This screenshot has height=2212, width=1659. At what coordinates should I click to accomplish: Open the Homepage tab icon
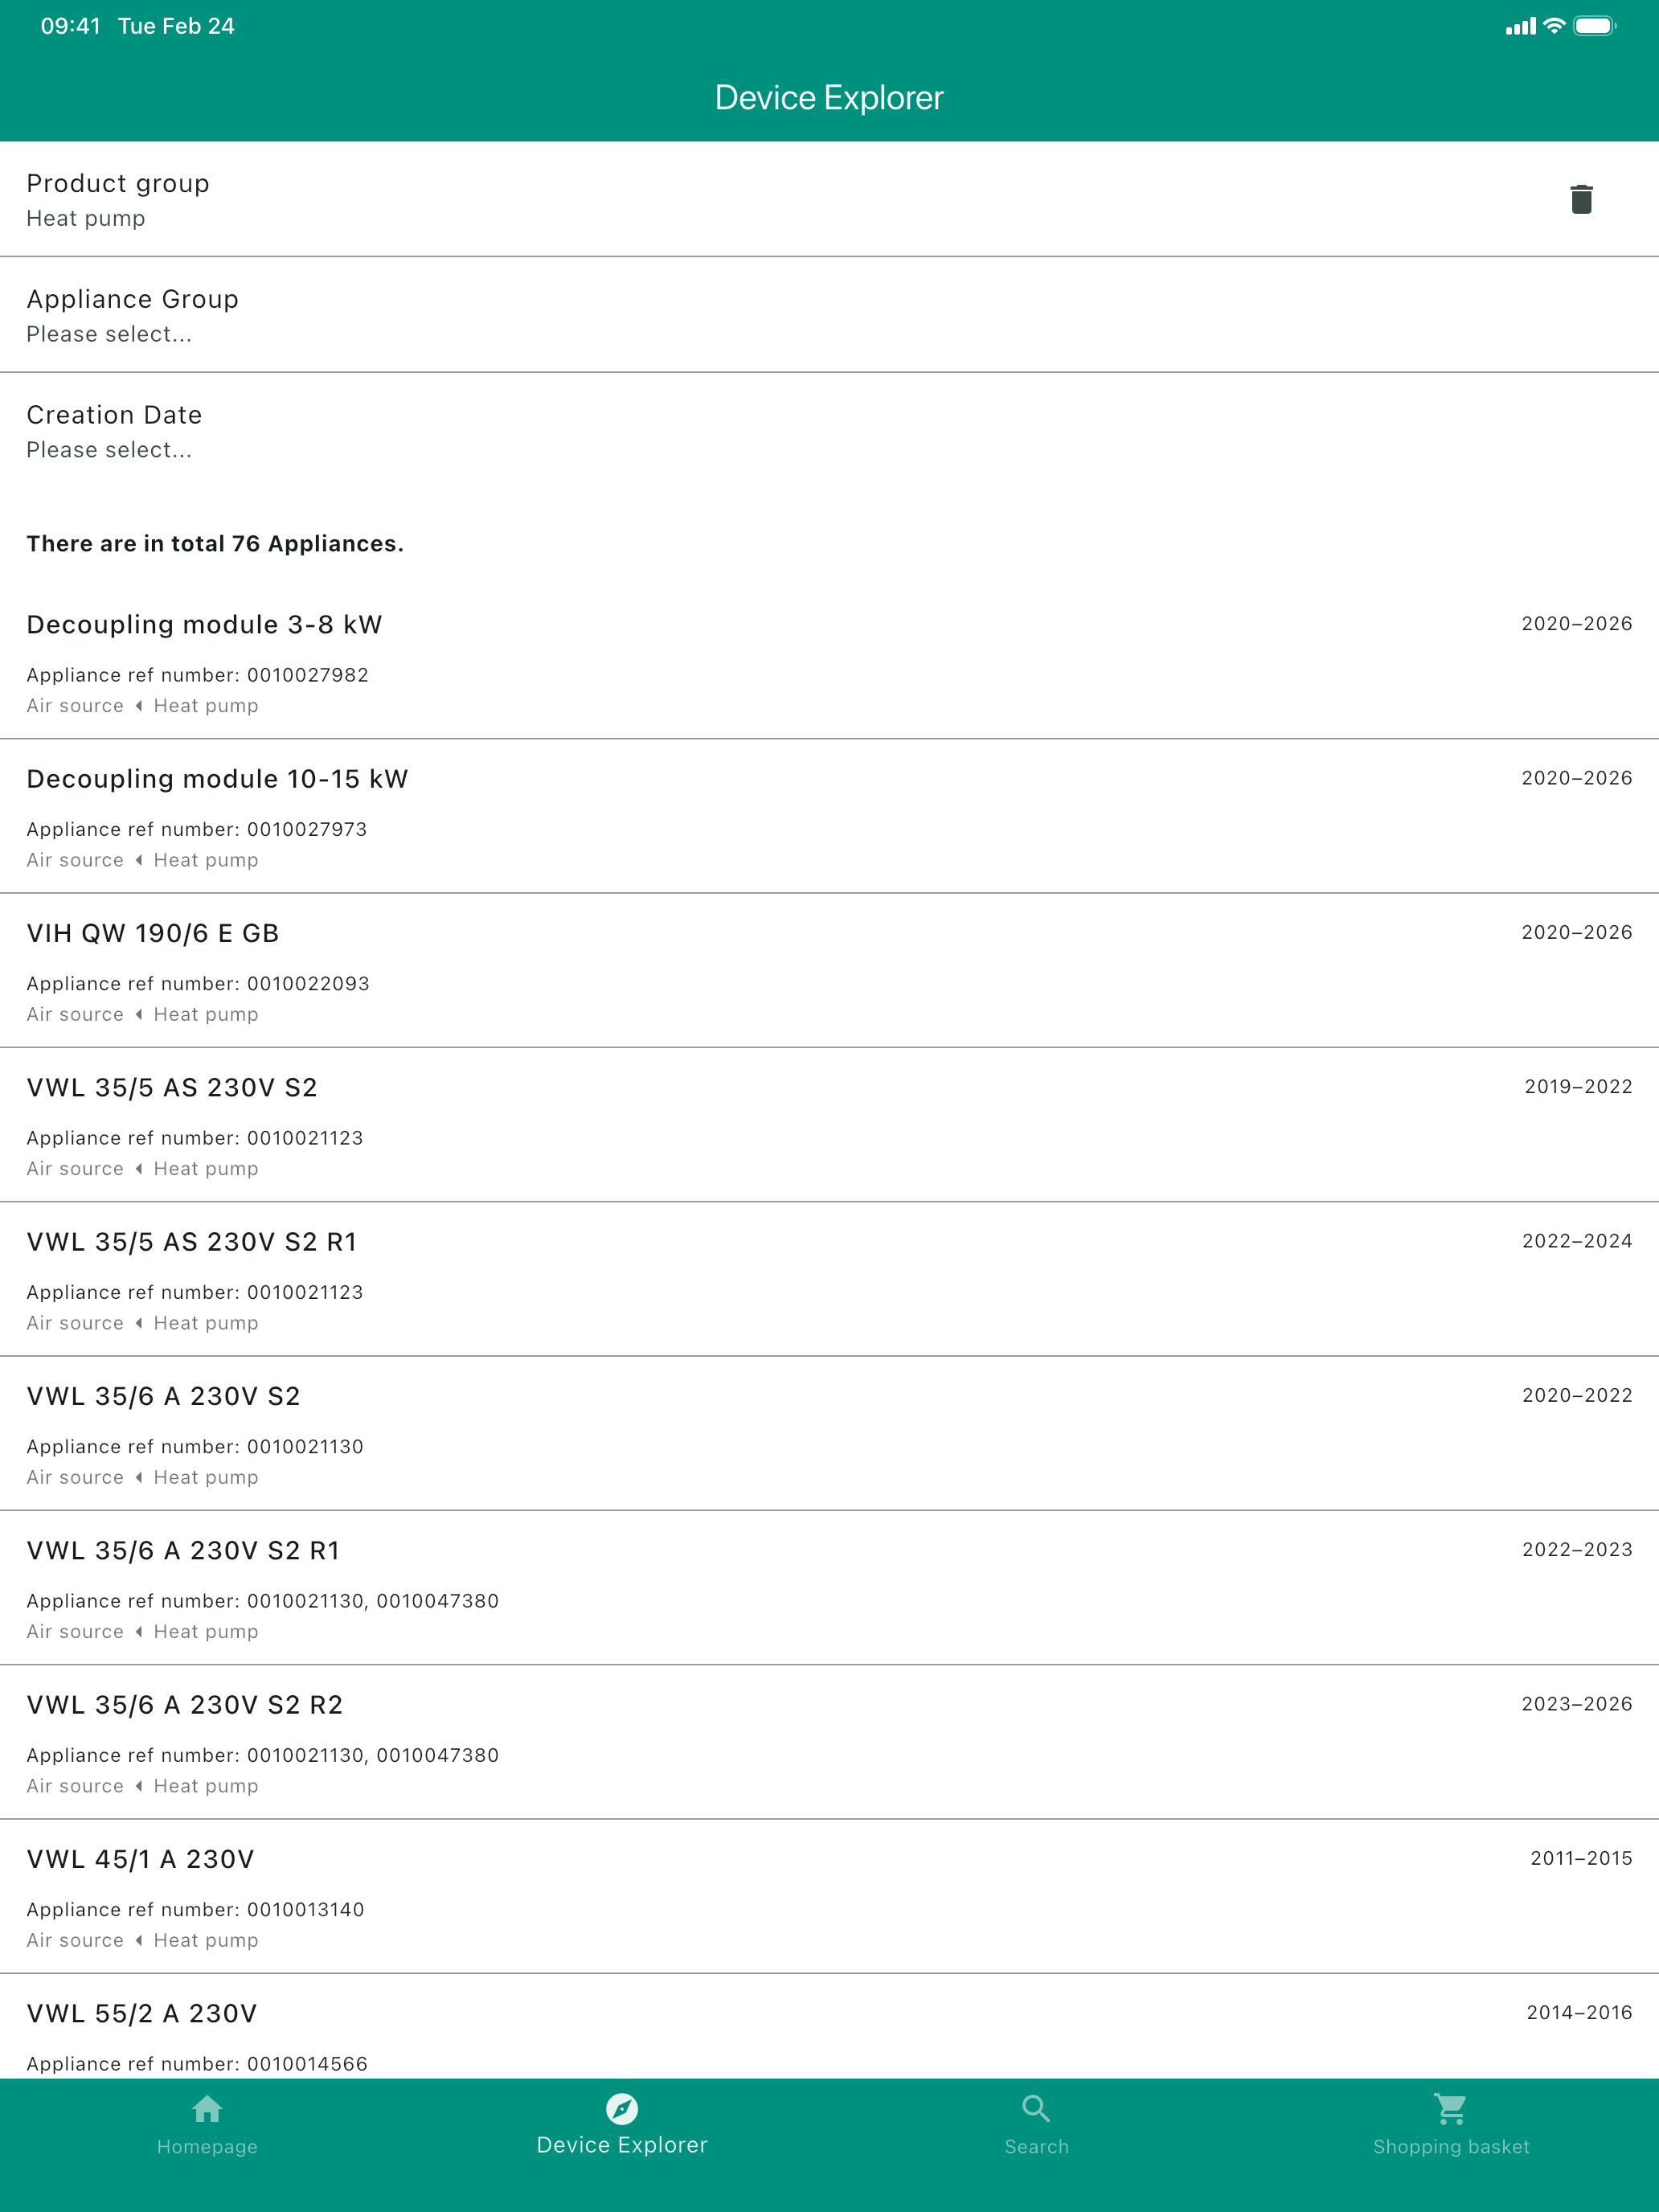click(207, 2109)
